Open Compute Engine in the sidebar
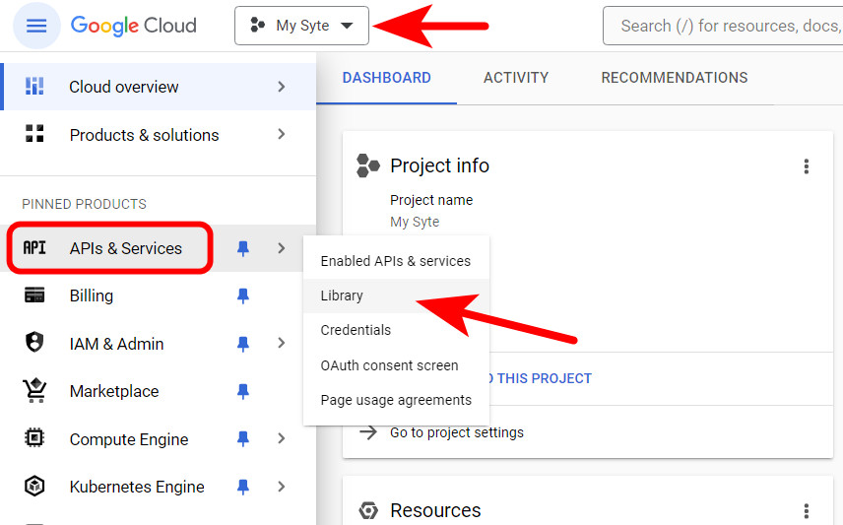Screen dimensions: 843x525 129,439
